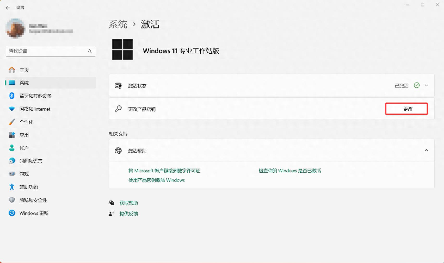Go to 个性化 settings

click(x=51, y=122)
